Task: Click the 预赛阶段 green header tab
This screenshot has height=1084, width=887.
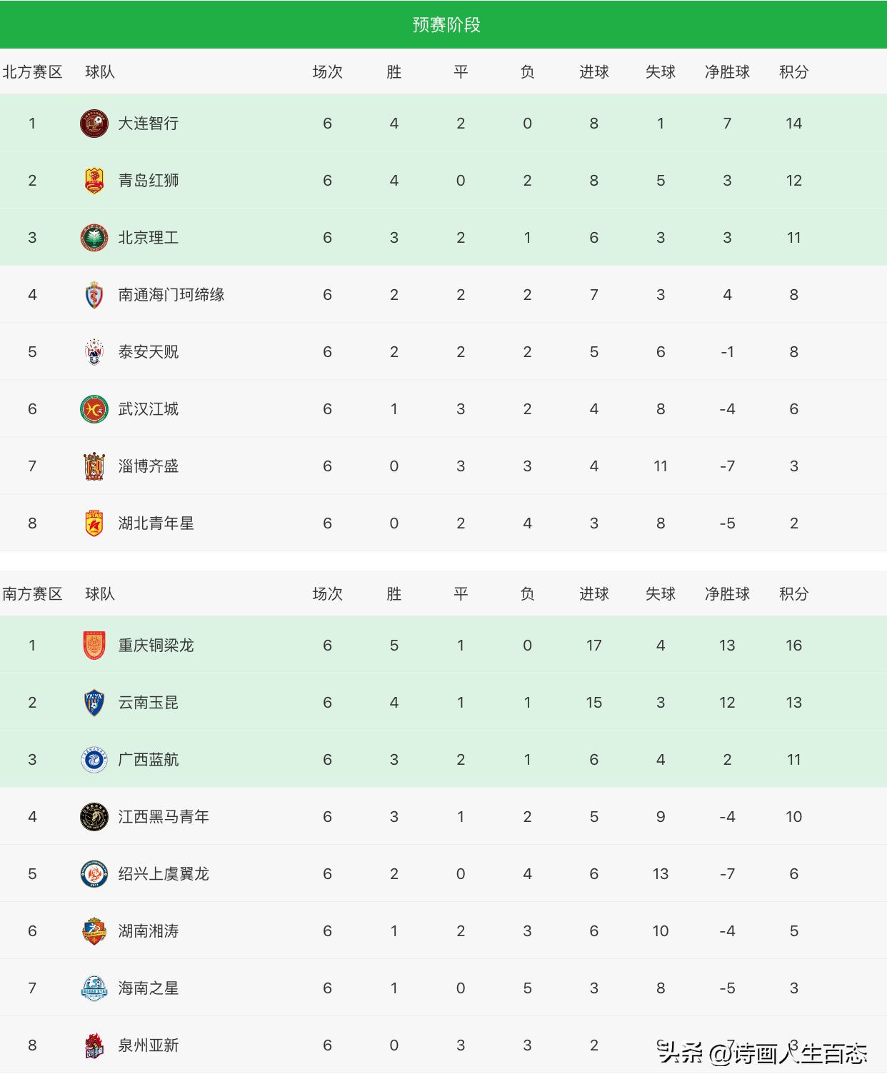Action: [446, 25]
